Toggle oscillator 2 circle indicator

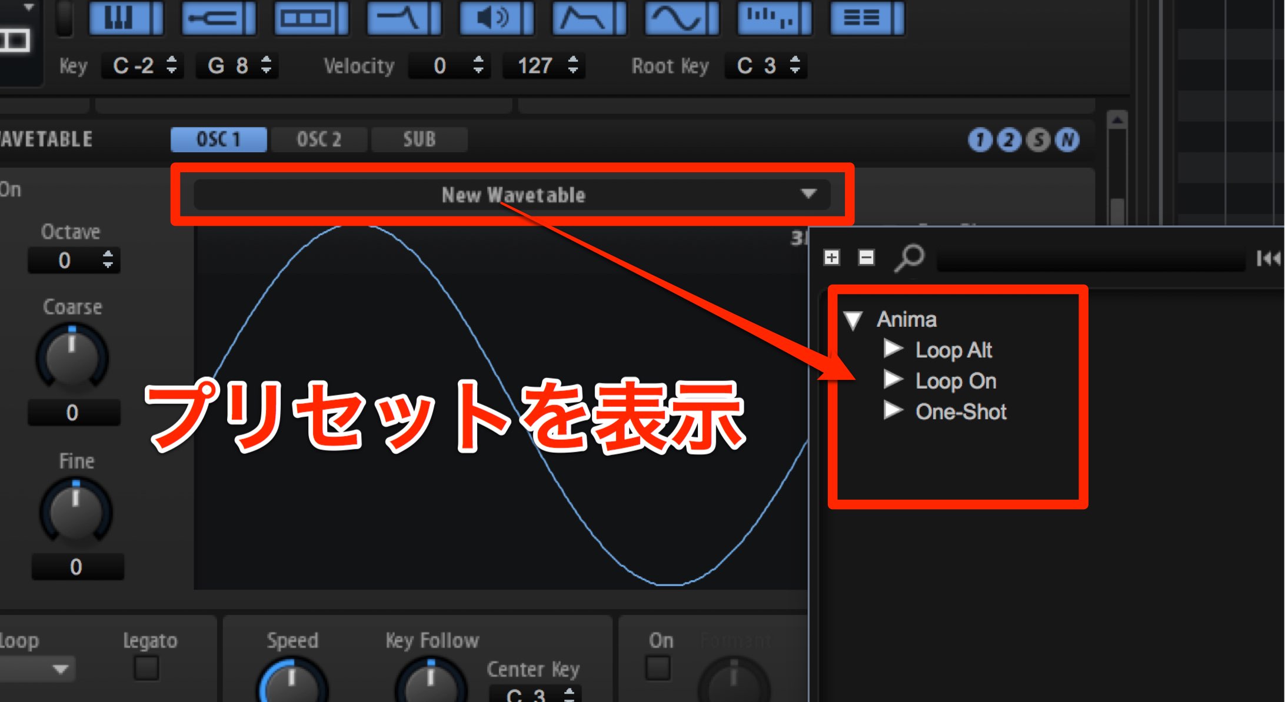pos(1008,140)
